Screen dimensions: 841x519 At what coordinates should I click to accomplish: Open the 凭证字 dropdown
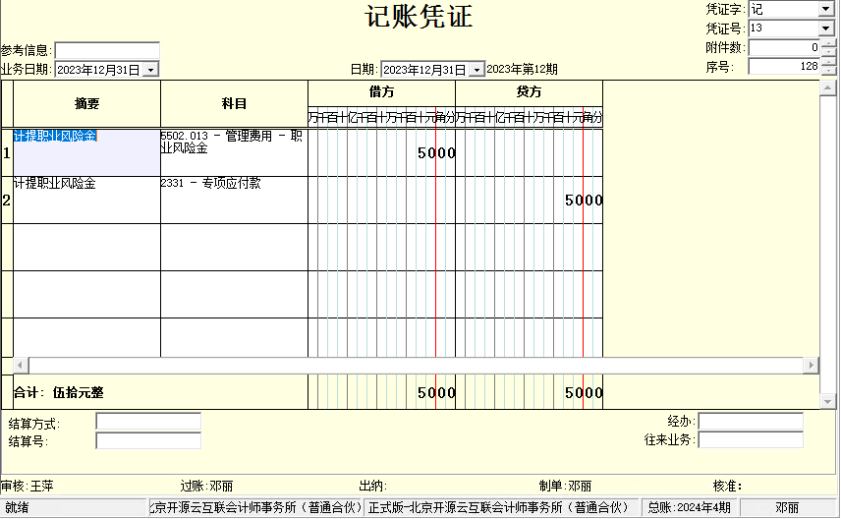click(825, 9)
